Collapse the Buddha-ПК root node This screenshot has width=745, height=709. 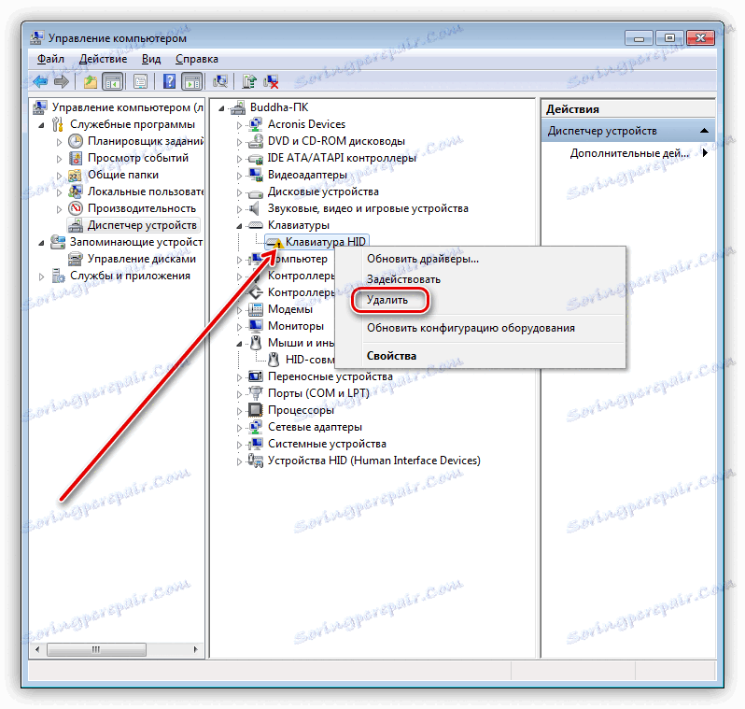click(221, 108)
